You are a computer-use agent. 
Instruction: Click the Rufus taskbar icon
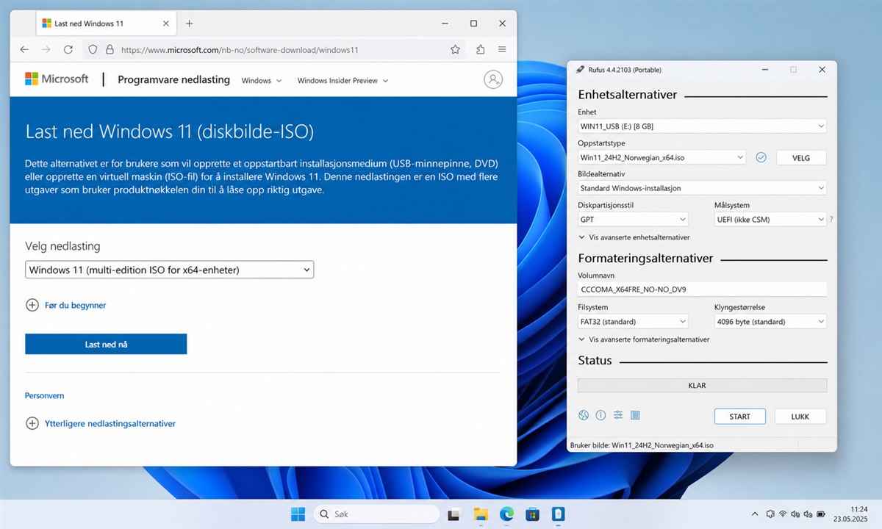click(559, 514)
